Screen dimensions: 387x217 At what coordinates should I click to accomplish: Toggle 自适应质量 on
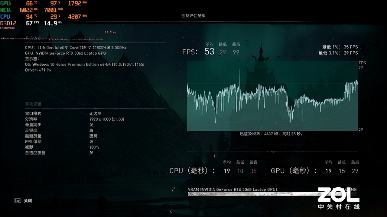point(91,153)
